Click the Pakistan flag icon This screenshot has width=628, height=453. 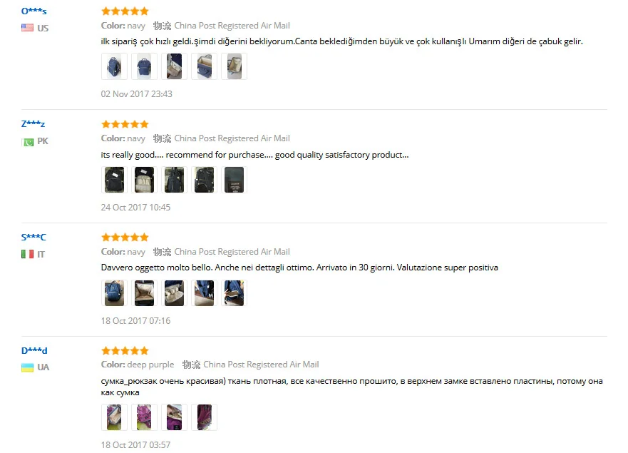click(27, 142)
